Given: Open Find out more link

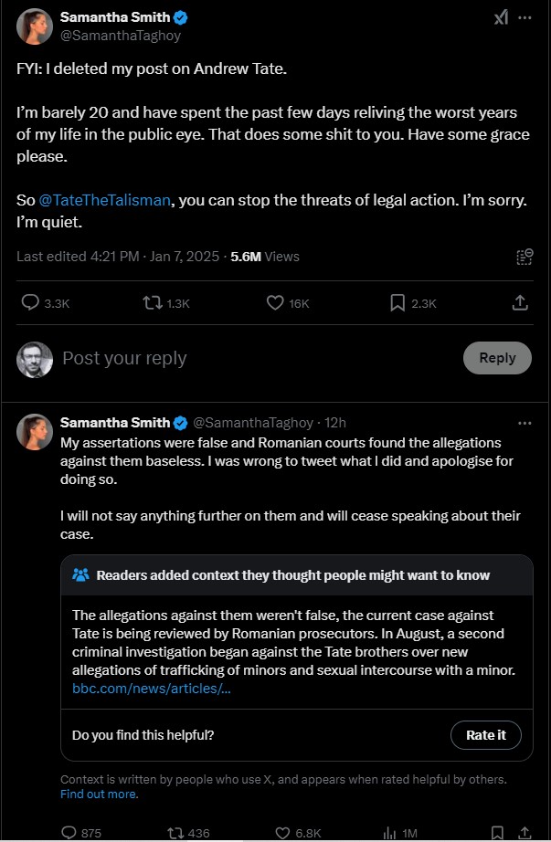Looking at the screenshot, I should click(x=99, y=794).
